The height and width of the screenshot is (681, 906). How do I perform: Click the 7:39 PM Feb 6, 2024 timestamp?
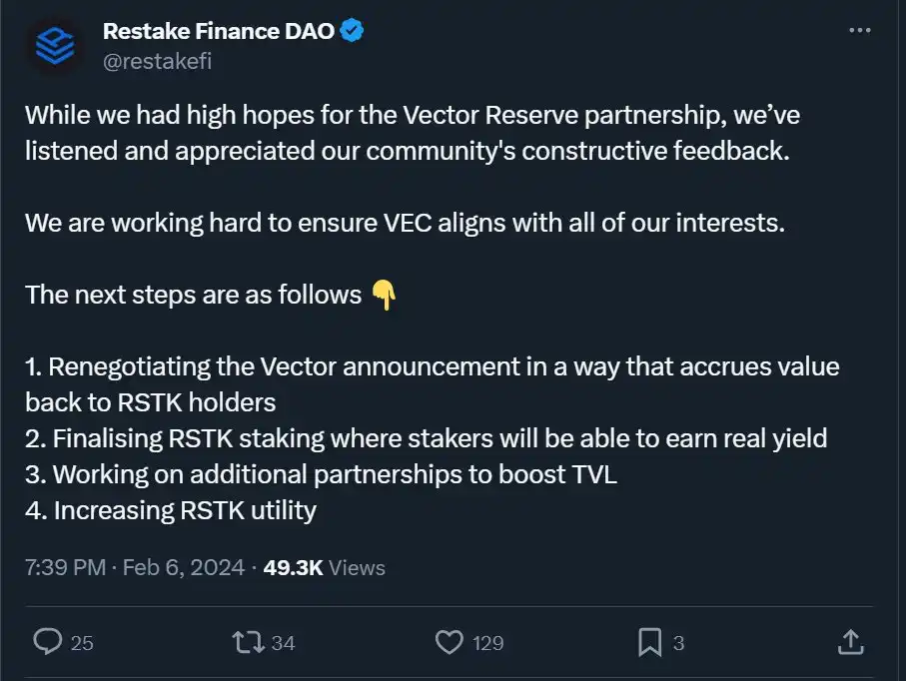point(135,567)
